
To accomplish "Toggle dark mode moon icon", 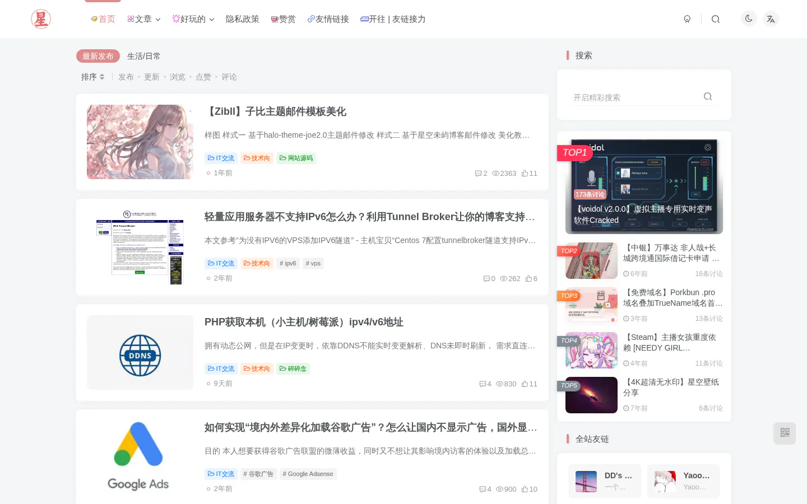I will point(749,19).
